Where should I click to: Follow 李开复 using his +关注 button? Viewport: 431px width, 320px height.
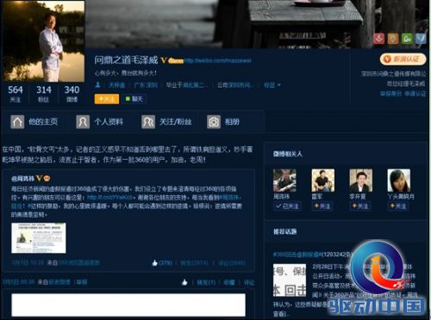tap(360, 206)
